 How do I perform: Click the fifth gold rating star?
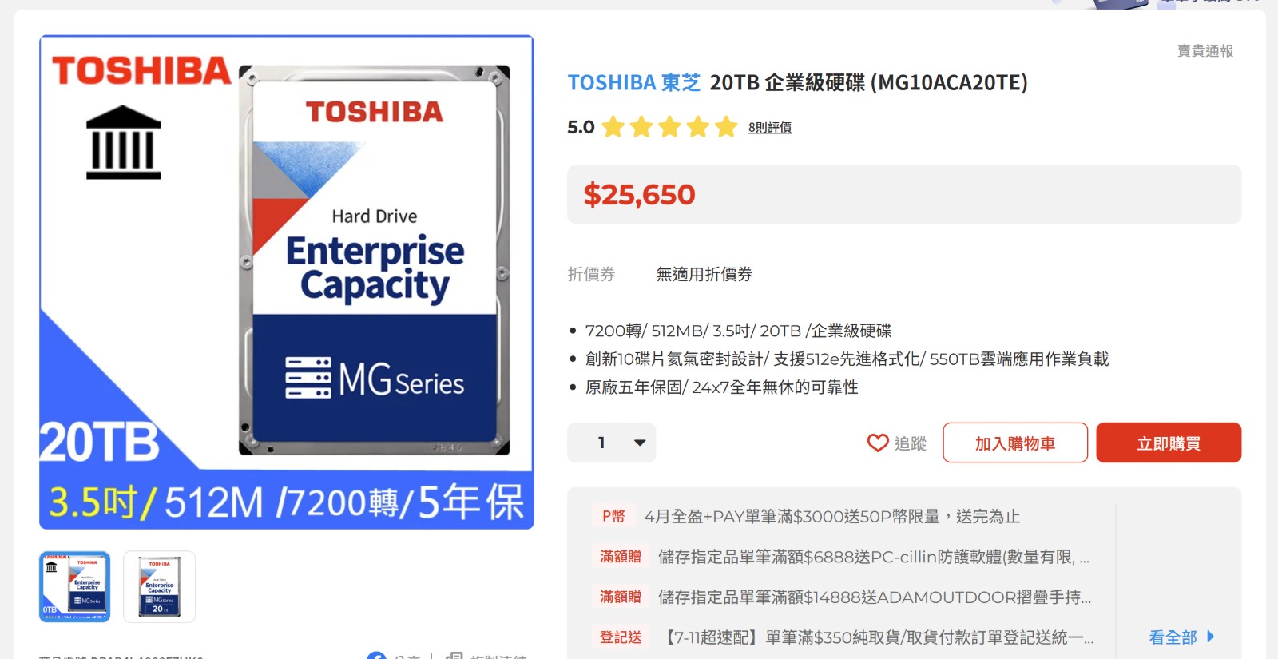pyautogui.click(x=726, y=127)
